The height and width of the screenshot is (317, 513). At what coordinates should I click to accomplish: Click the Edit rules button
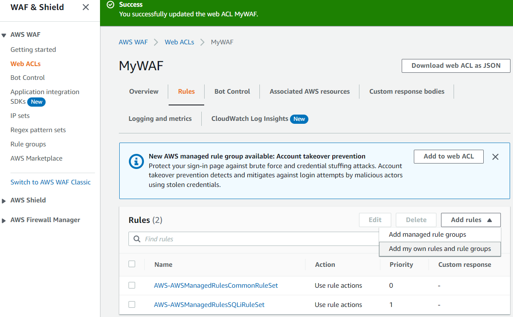(x=375, y=220)
